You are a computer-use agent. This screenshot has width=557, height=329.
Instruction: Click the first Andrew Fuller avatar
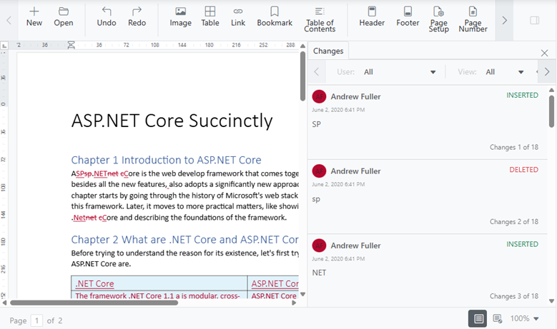tap(319, 96)
